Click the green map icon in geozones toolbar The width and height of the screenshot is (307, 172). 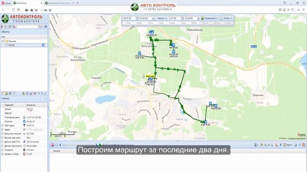(6, 94)
